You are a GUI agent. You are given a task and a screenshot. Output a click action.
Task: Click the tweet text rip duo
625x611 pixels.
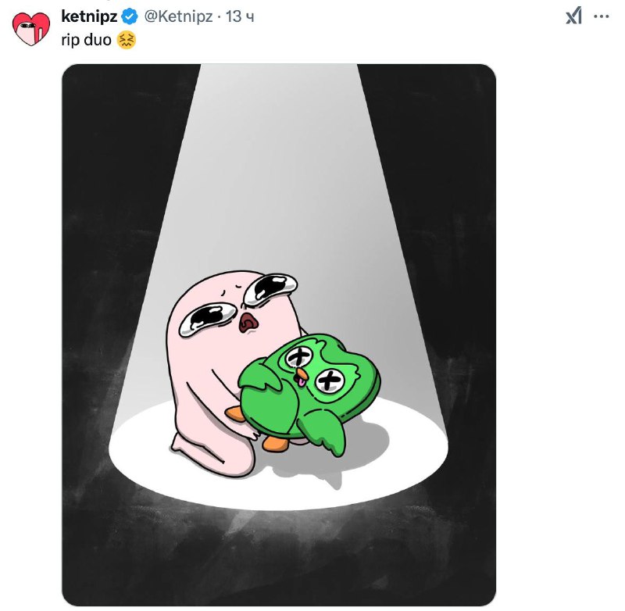tap(86, 40)
